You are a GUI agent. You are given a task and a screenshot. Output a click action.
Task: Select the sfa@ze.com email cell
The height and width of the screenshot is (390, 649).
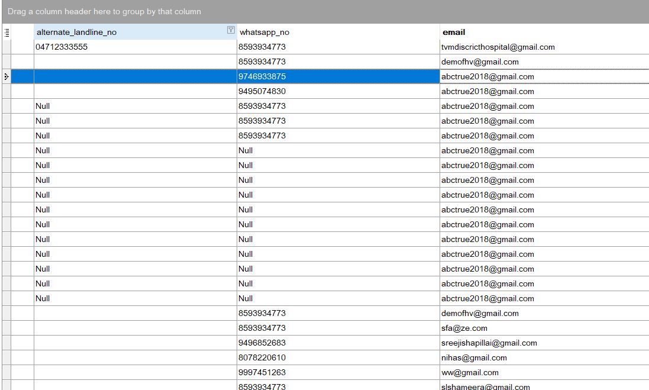[x=544, y=328]
